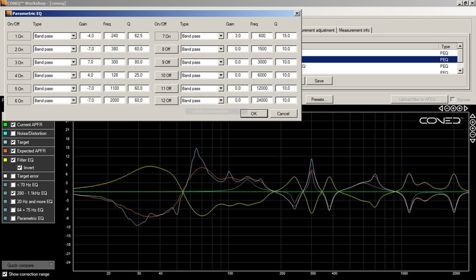Check Target error checkbox
Screen dimensions: 476x280
[x=13, y=176]
